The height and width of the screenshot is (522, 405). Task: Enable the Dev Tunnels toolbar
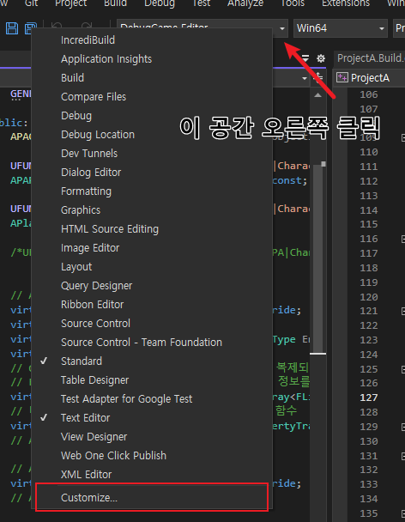(x=152, y=154)
